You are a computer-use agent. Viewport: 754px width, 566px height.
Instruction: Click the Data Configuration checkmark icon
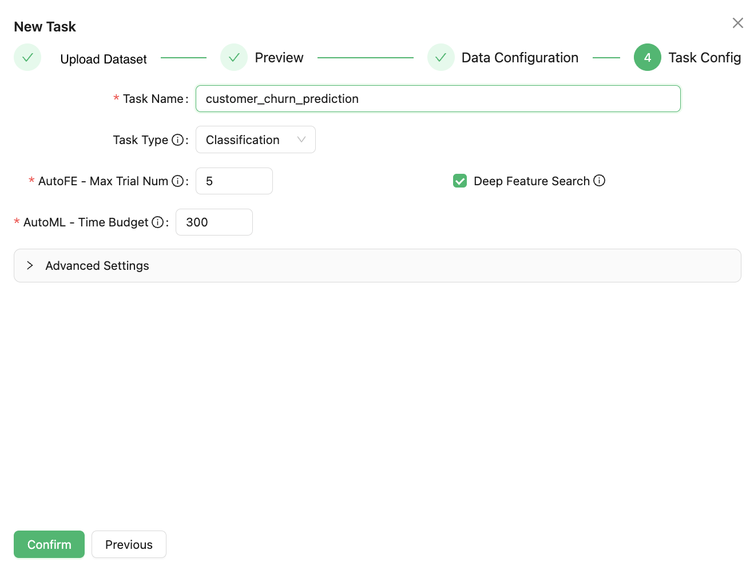(x=441, y=58)
